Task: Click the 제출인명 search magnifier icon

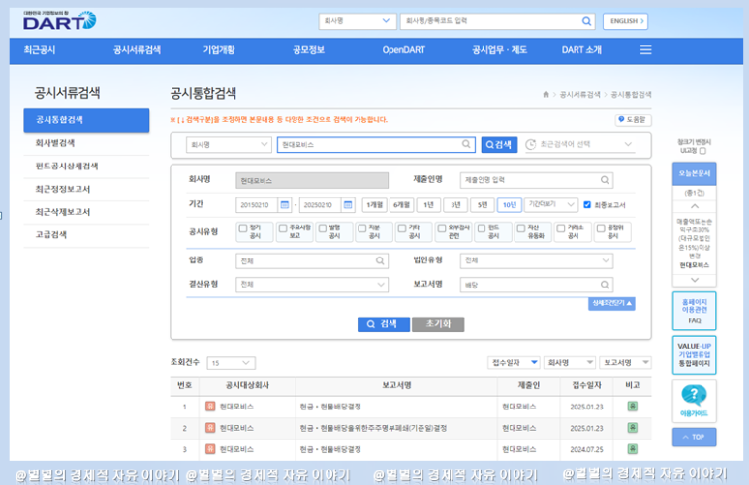Action: [605, 180]
